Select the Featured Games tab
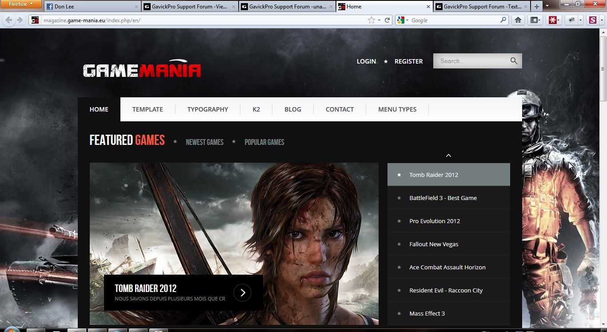This screenshot has height=332, width=607. click(x=127, y=140)
